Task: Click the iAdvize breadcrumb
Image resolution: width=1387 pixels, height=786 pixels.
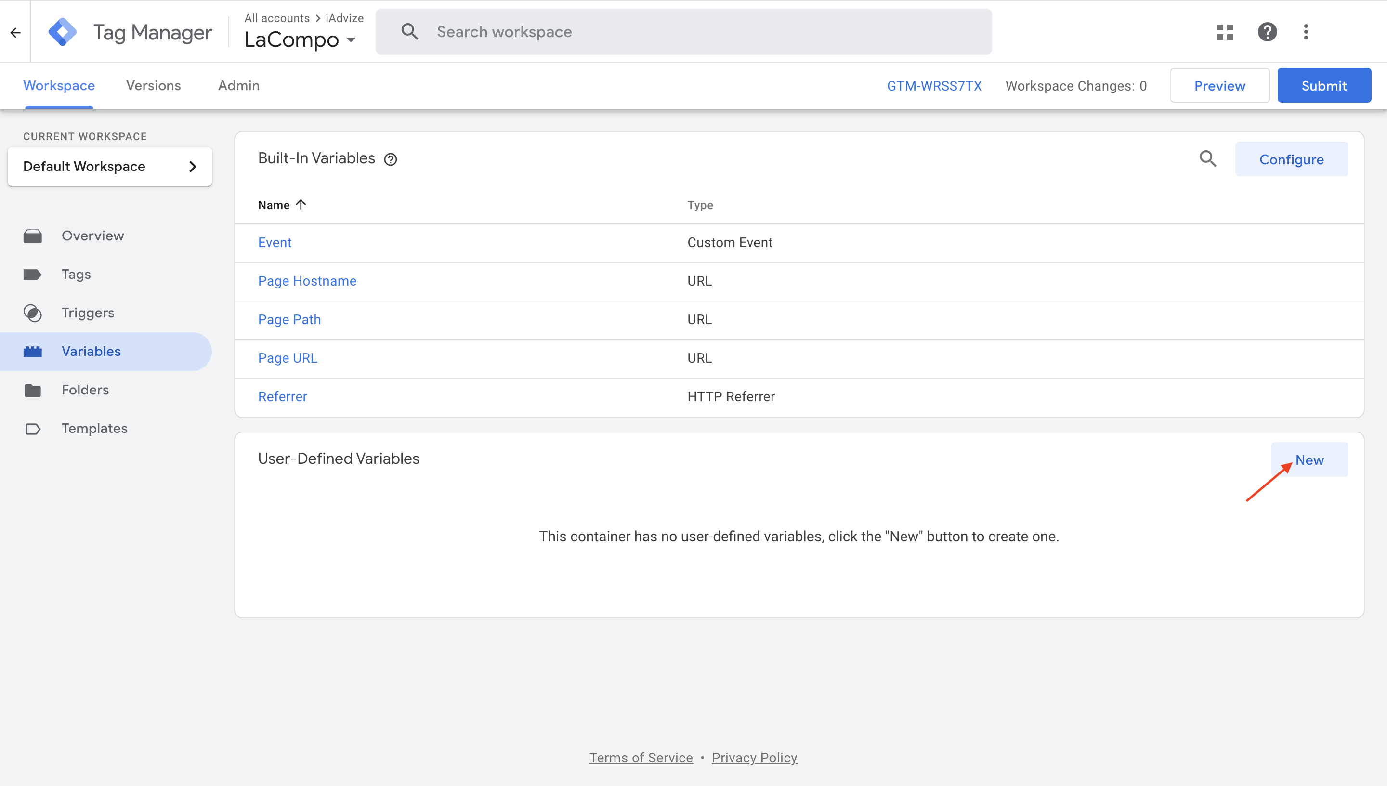Action: (344, 18)
